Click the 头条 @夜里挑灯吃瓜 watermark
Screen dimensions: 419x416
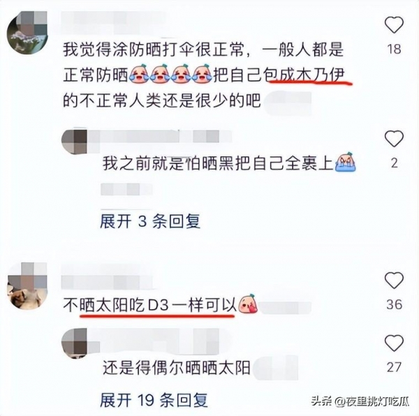360,401
